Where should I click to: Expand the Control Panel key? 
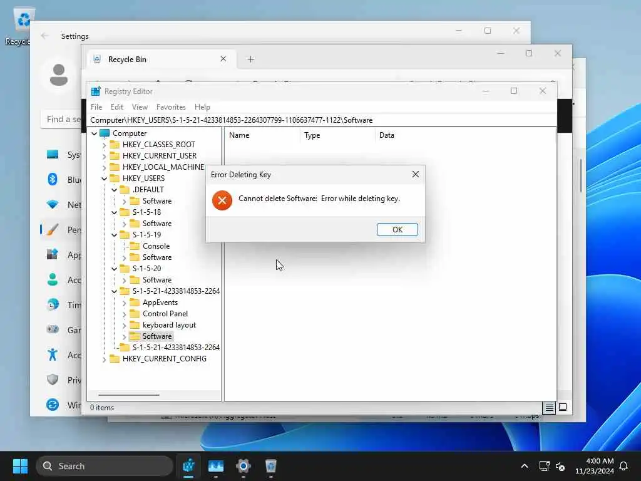[x=125, y=314]
